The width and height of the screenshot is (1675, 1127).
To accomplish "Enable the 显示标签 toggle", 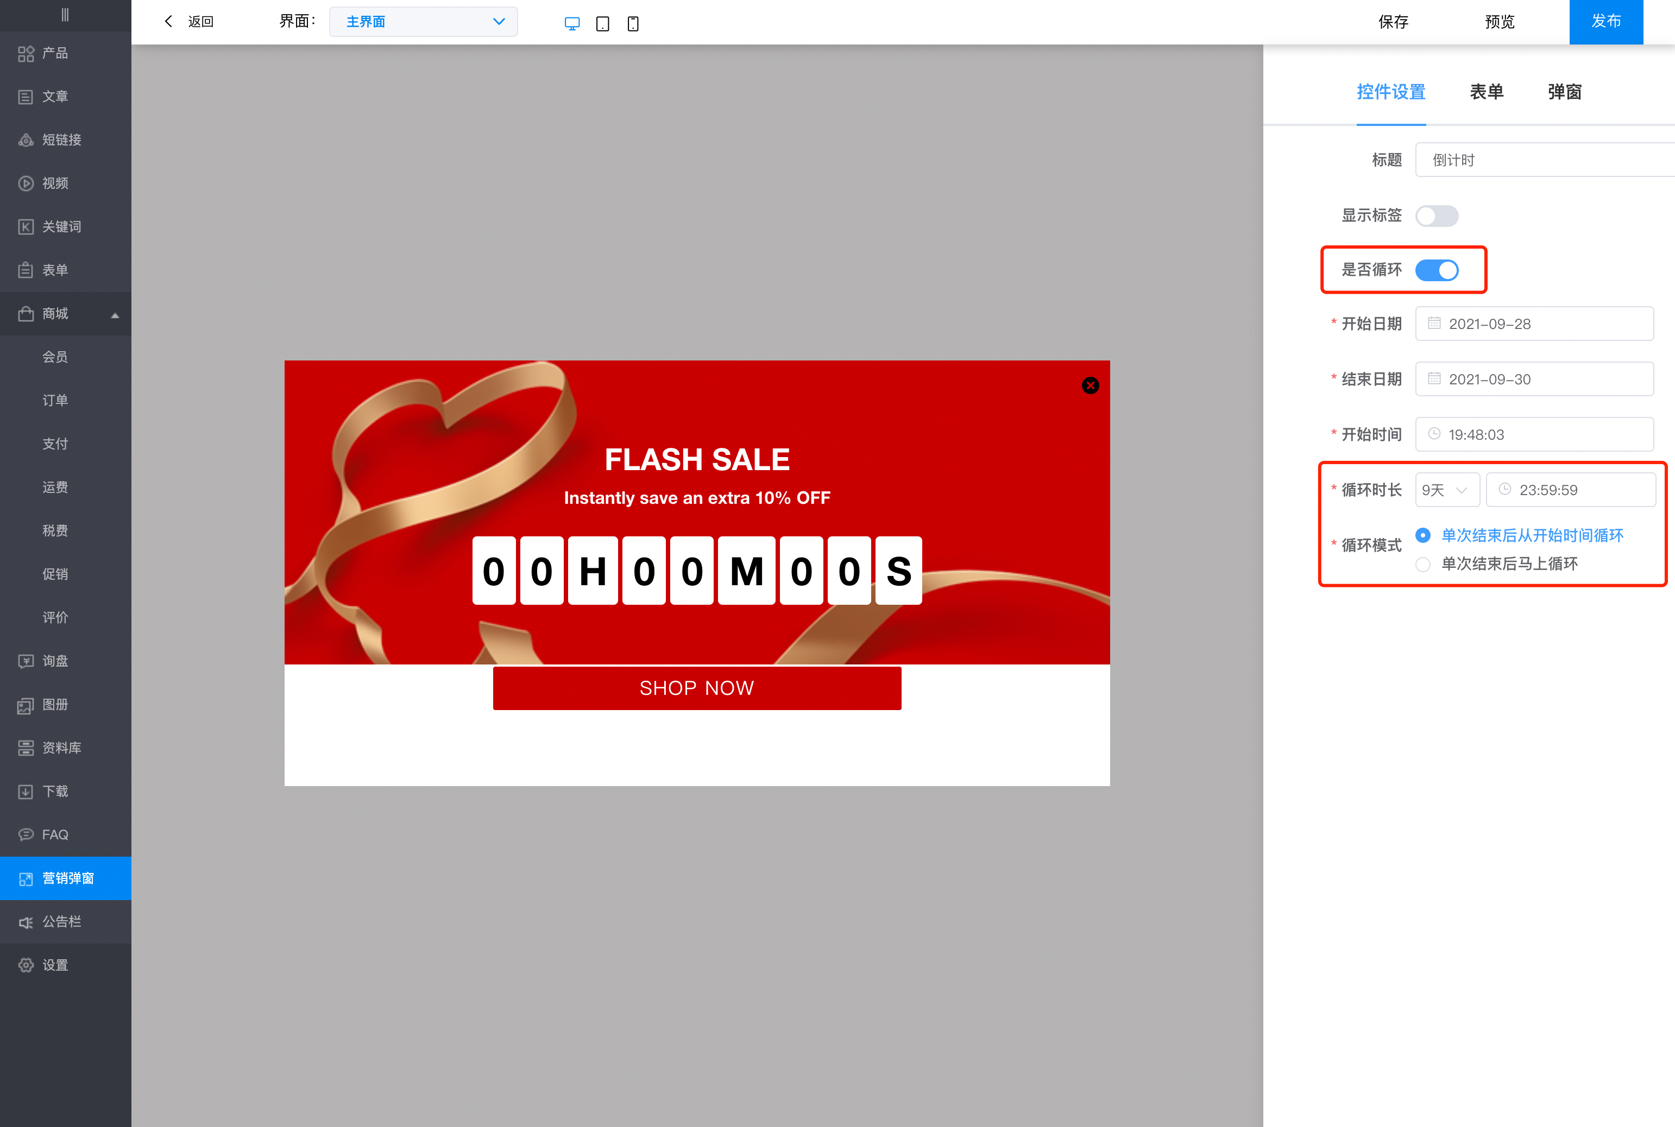I will (x=1437, y=216).
